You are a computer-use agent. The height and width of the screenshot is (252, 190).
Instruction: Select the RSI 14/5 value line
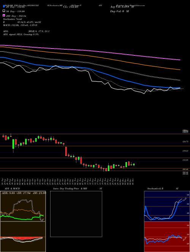(x=22, y=22)
